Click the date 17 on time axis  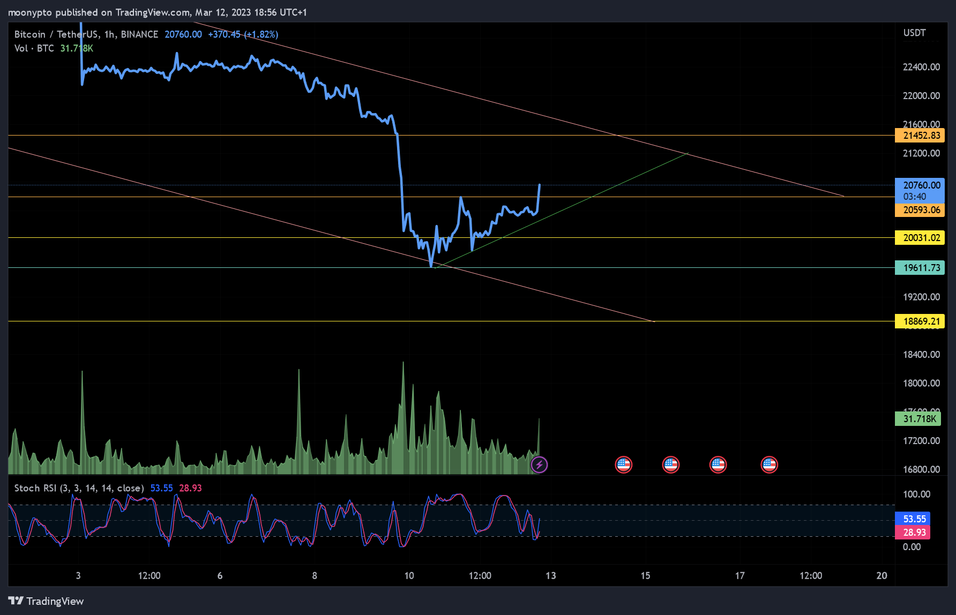tap(740, 576)
